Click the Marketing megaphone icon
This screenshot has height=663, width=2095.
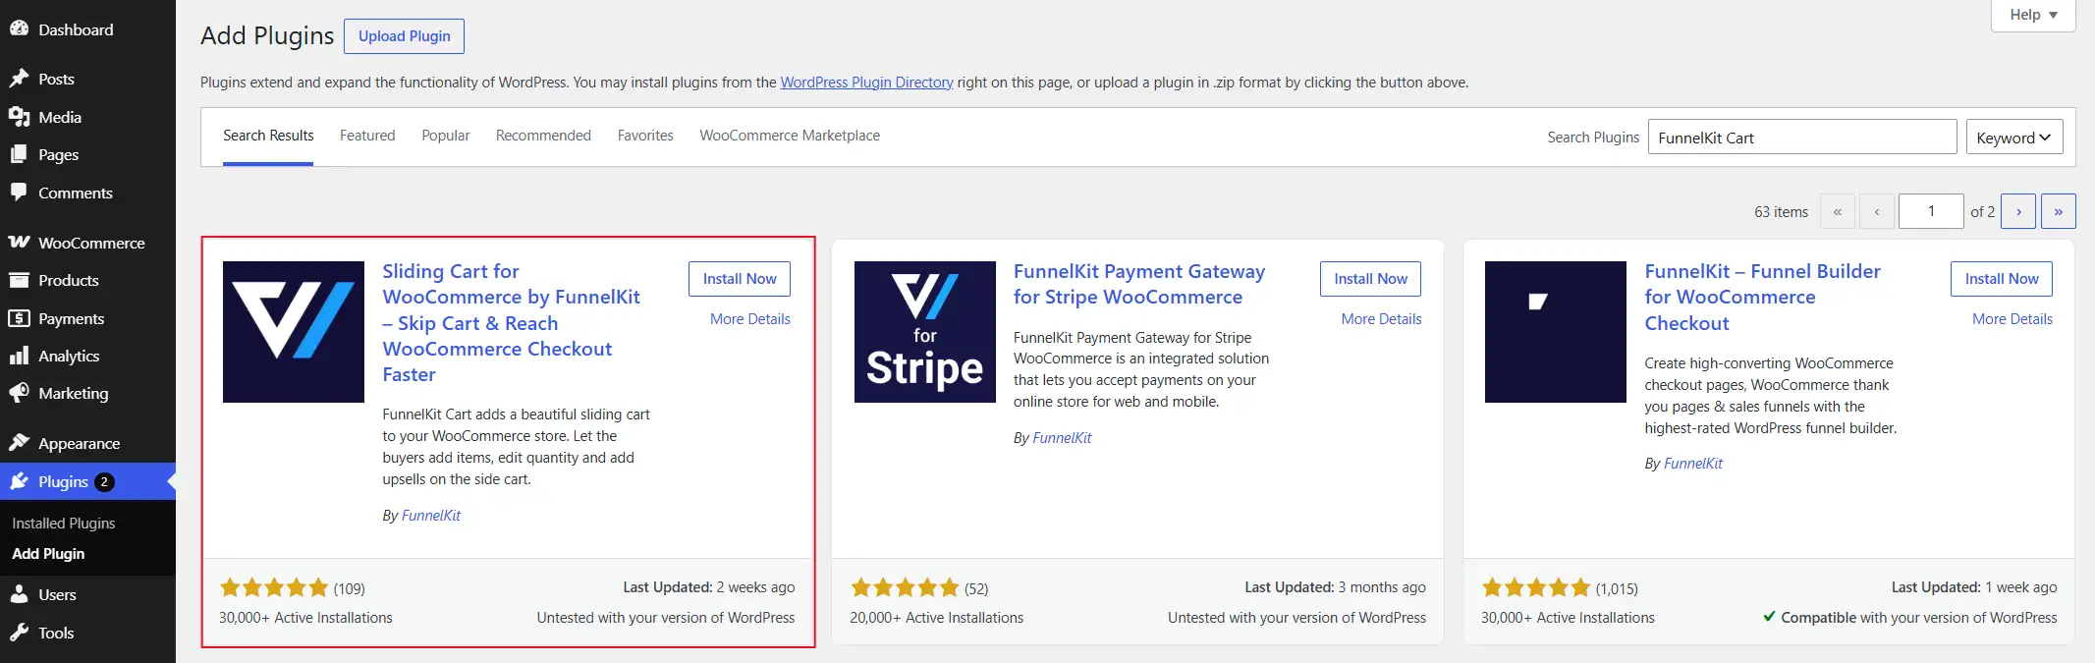pyautogui.click(x=19, y=393)
